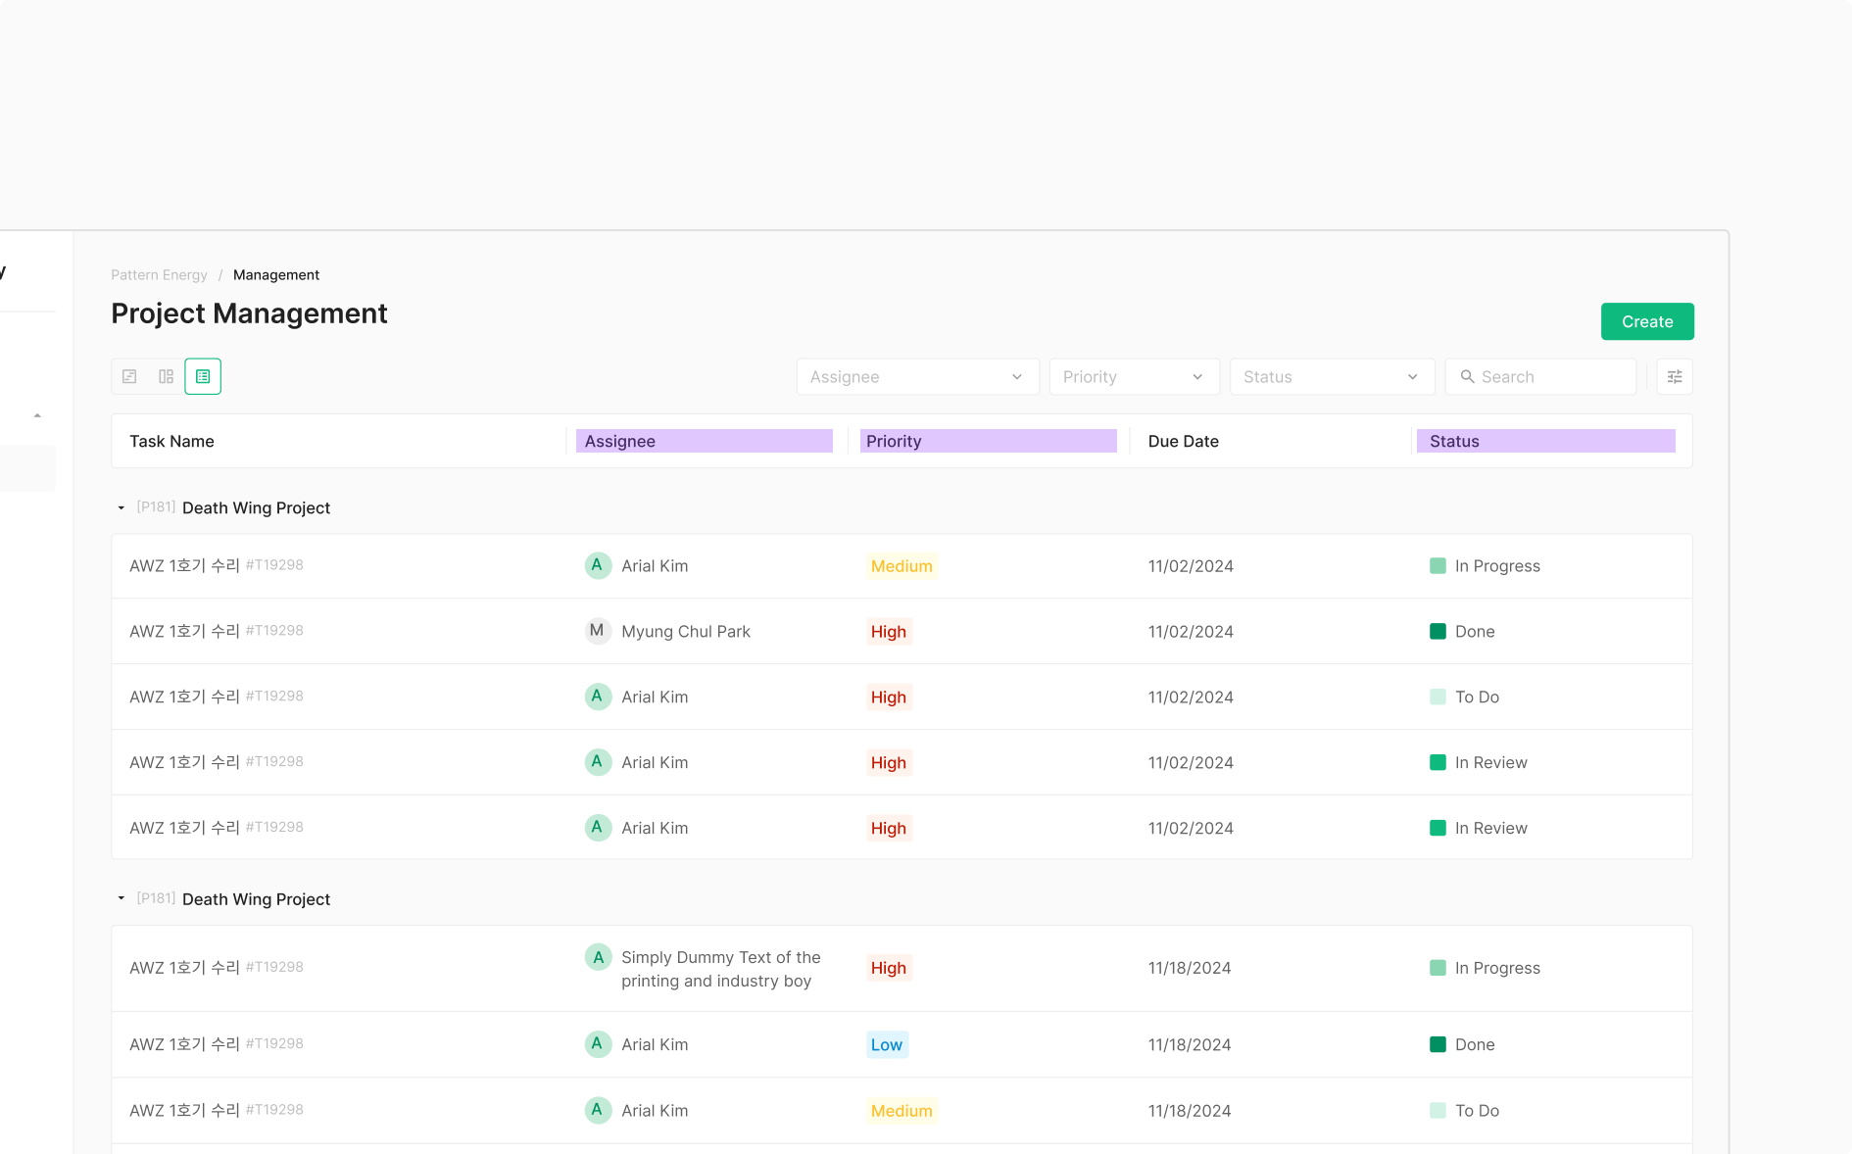Select the list view icon

click(203, 376)
